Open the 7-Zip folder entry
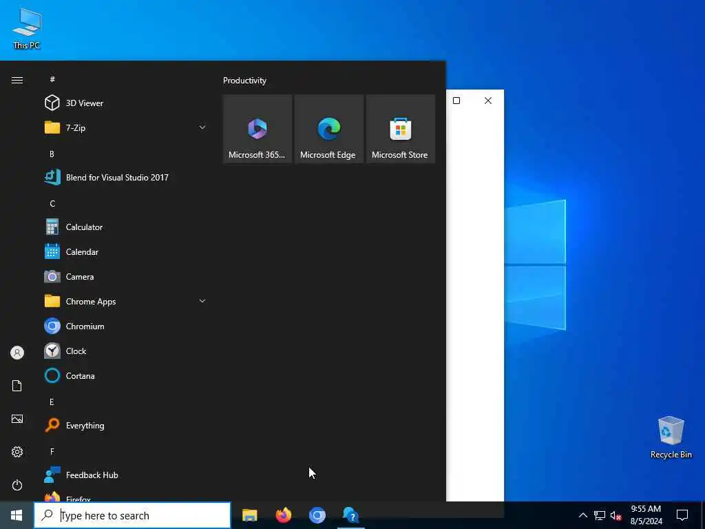Viewport: 705px width, 529px height. point(126,127)
